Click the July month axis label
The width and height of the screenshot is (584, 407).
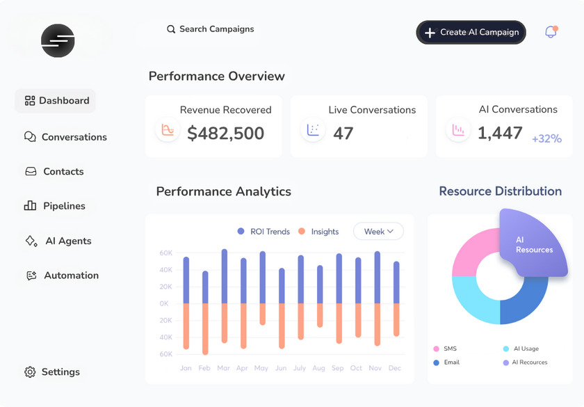[300, 368]
